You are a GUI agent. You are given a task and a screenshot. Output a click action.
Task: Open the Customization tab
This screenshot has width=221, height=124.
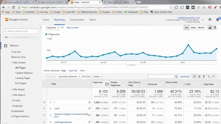pos(77,20)
